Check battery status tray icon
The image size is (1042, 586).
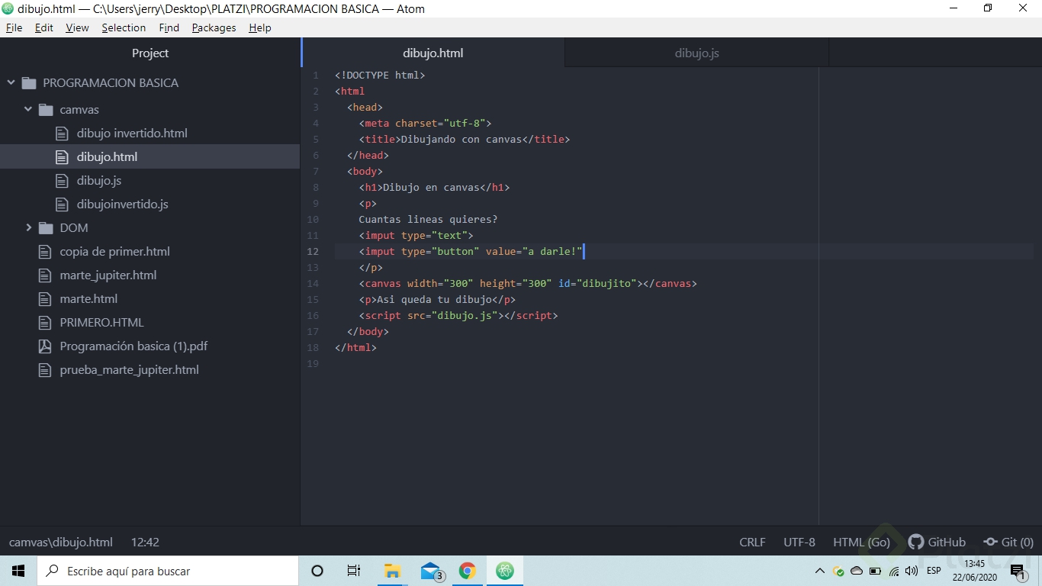click(x=875, y=571)
